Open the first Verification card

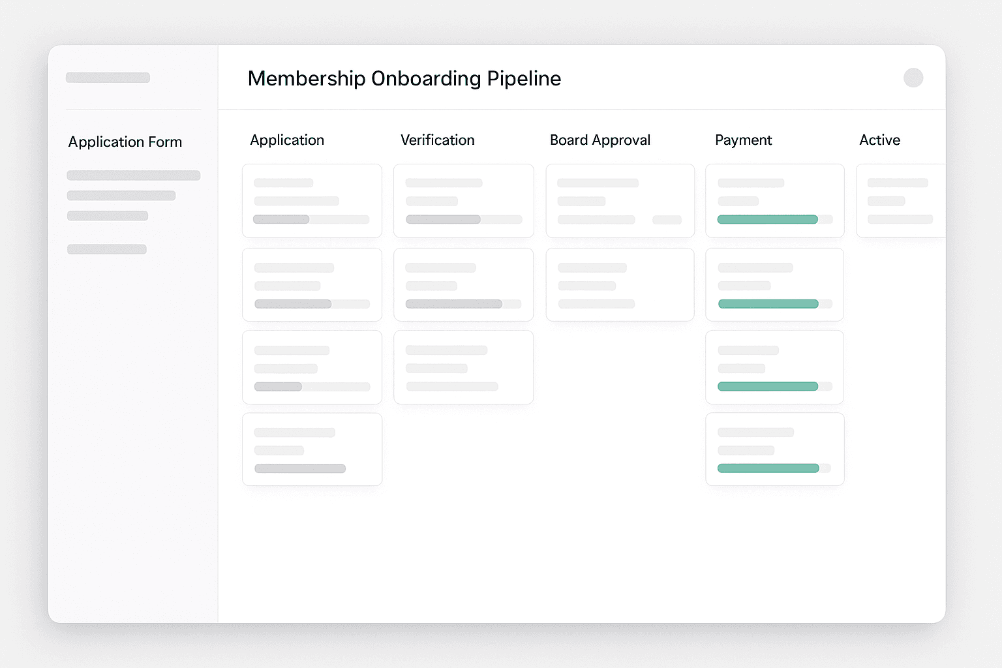pyautogui.click(x=463, y=200)
